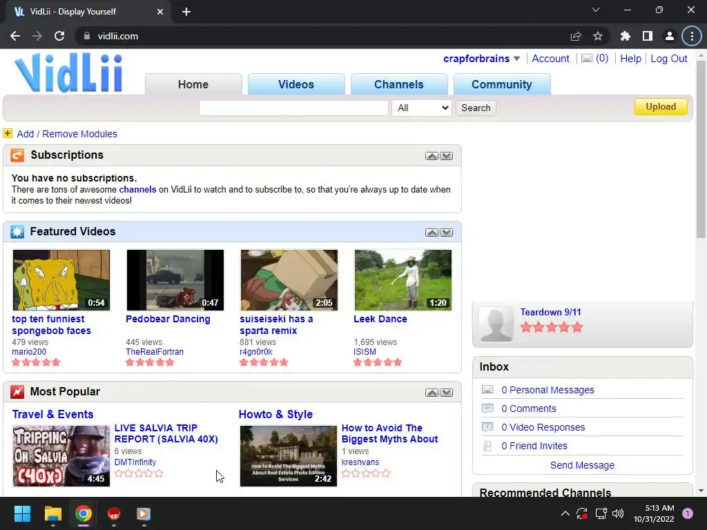Select the VidLii browser tab
This screenshot has width=707, height=530.
(88, 12)
